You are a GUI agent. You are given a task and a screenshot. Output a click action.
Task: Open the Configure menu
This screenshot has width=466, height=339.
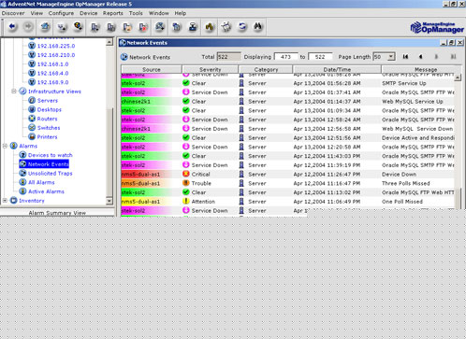(x=61, y=13)
